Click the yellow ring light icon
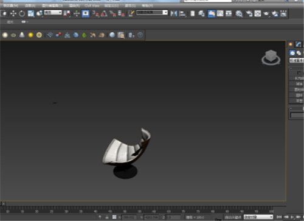 (x=39, y=35)
